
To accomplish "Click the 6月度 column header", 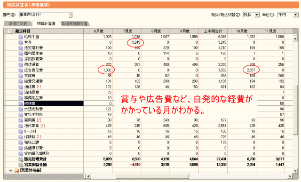I will [x=98, y=31].
